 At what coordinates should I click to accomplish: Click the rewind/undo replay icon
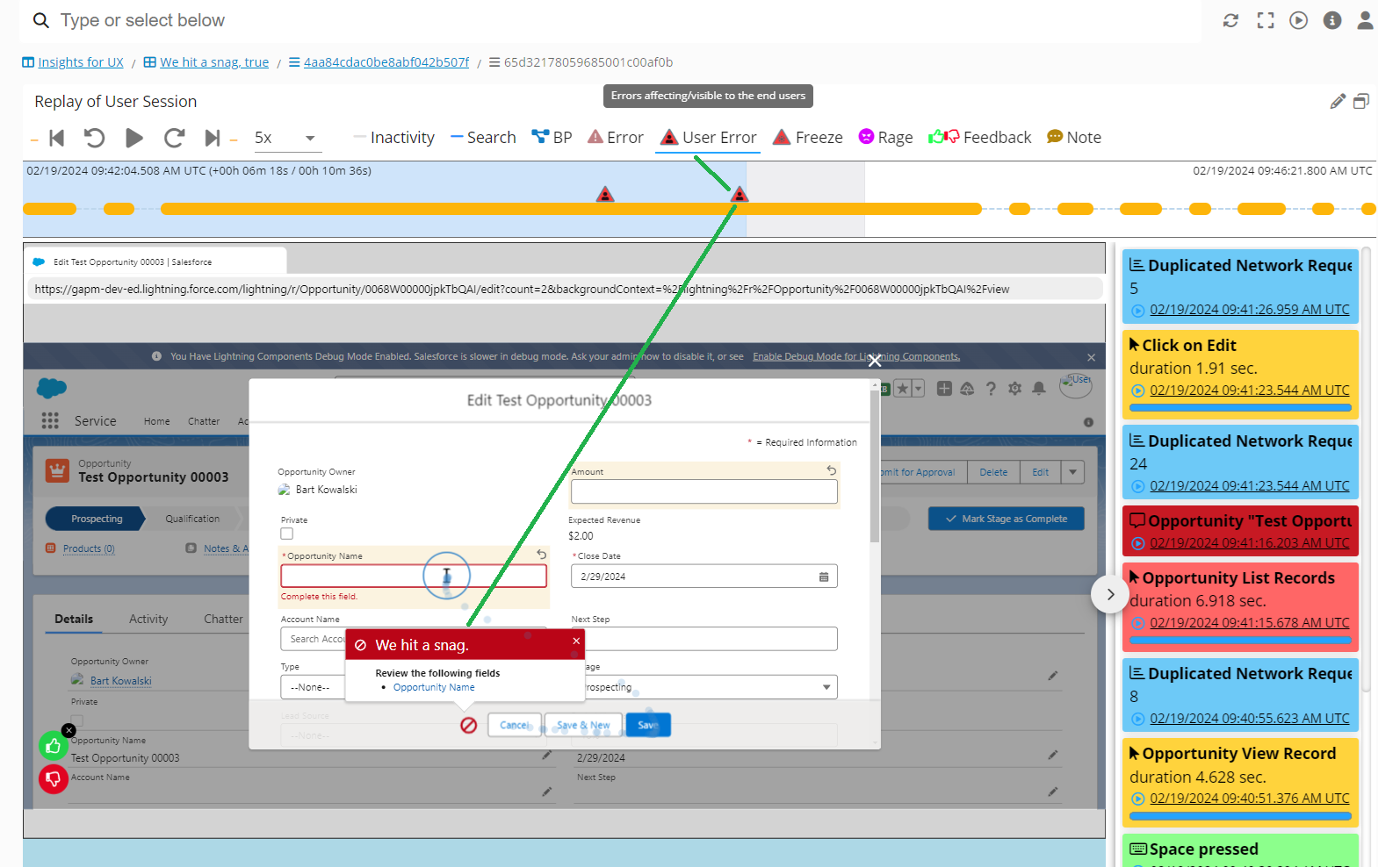[x=94, y=138]
